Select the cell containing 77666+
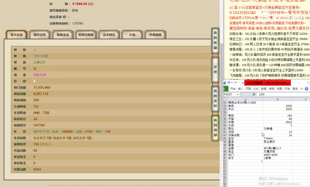Viewport: 310px width, 187px height. coord(278,138)
